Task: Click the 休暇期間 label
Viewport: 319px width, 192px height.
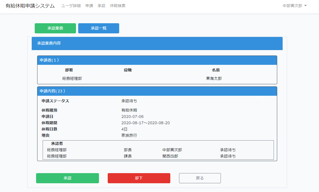Action: pos(49,123)
